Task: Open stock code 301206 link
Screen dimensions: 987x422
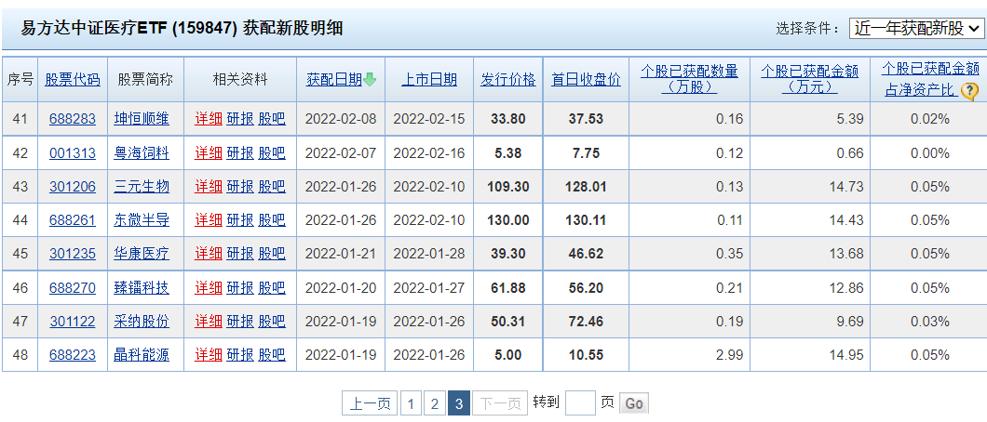Action: pyautogui.click(x=73, y=187)
